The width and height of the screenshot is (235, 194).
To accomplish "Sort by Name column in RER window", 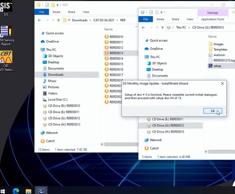I will point(108,29).
